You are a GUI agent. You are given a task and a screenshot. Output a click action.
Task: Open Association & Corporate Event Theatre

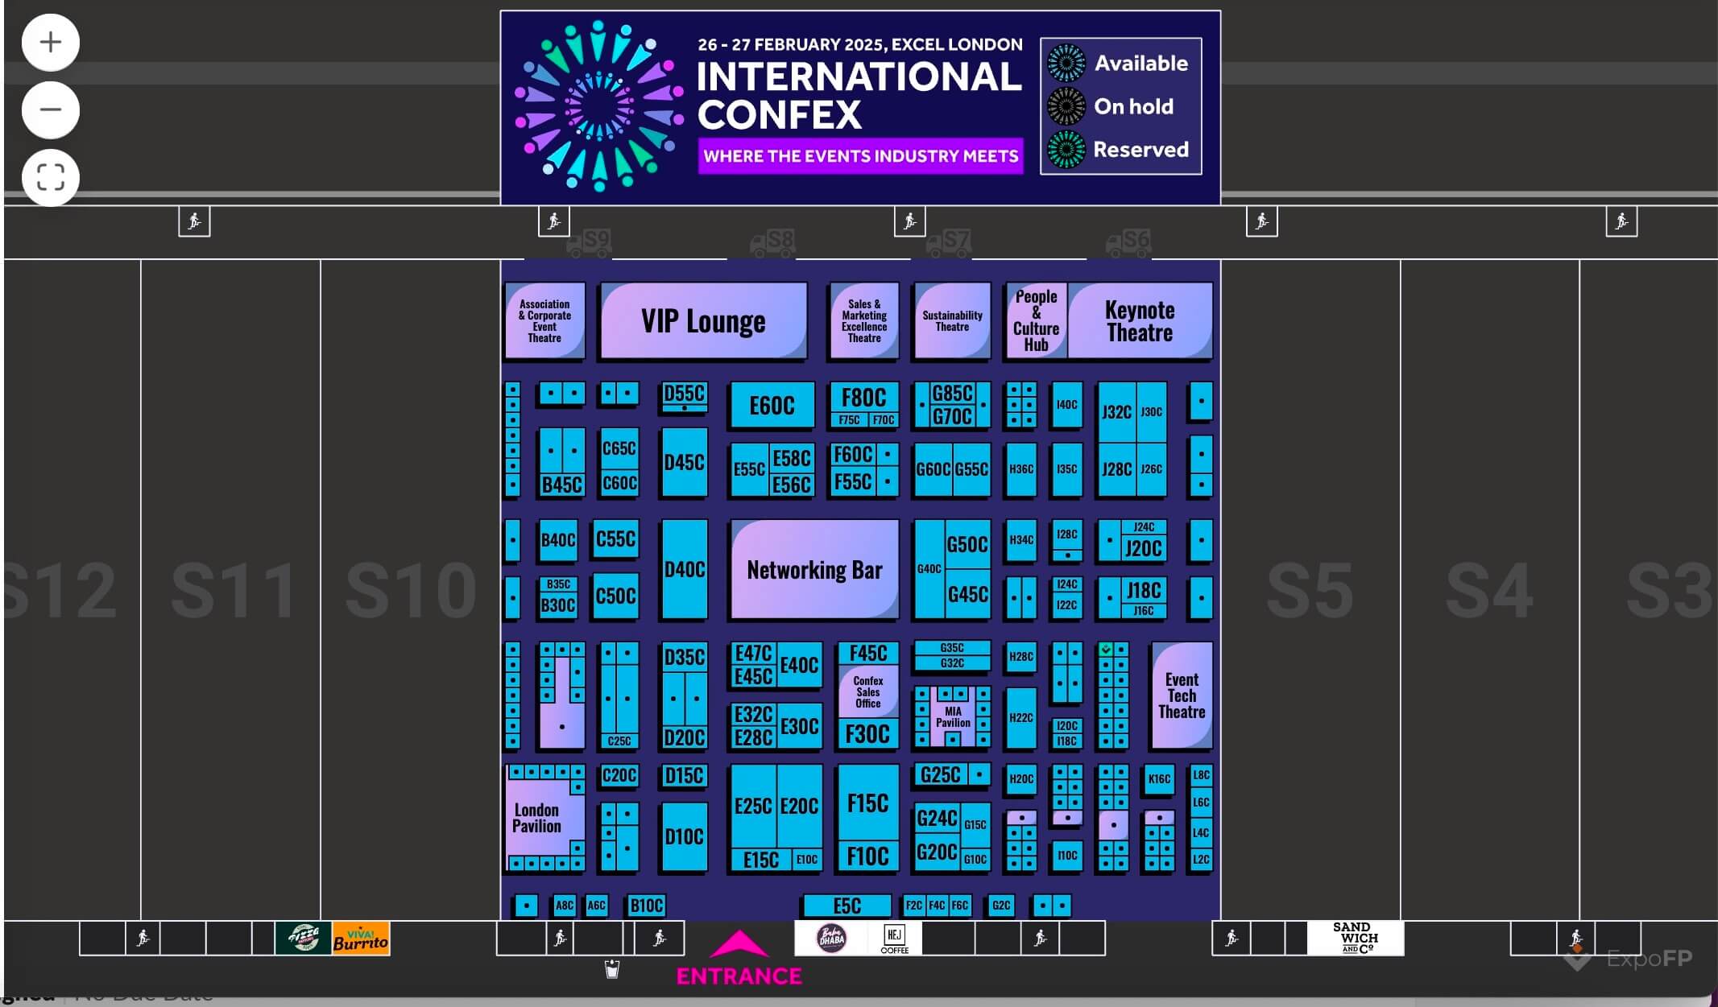(x=544, y=320)
